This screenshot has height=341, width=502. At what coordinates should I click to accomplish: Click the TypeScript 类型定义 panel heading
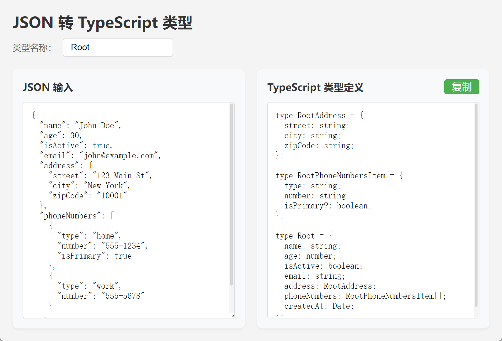[315, 87]
